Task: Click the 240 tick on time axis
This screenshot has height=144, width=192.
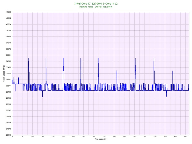Action: pyautogui.click(x=94, y=137)
